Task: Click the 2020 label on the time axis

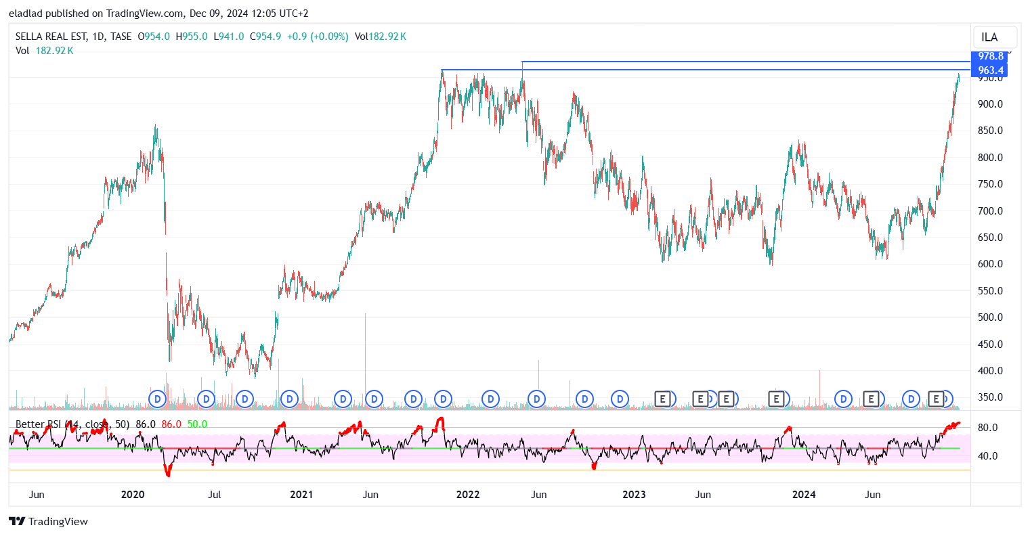Action: [133, 495]
